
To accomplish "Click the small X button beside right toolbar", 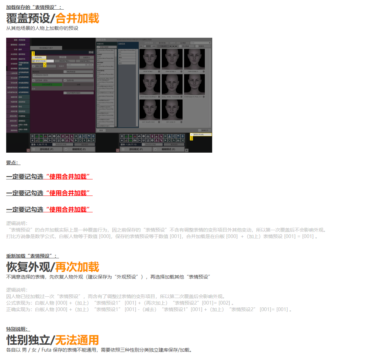I will [187, 150].
